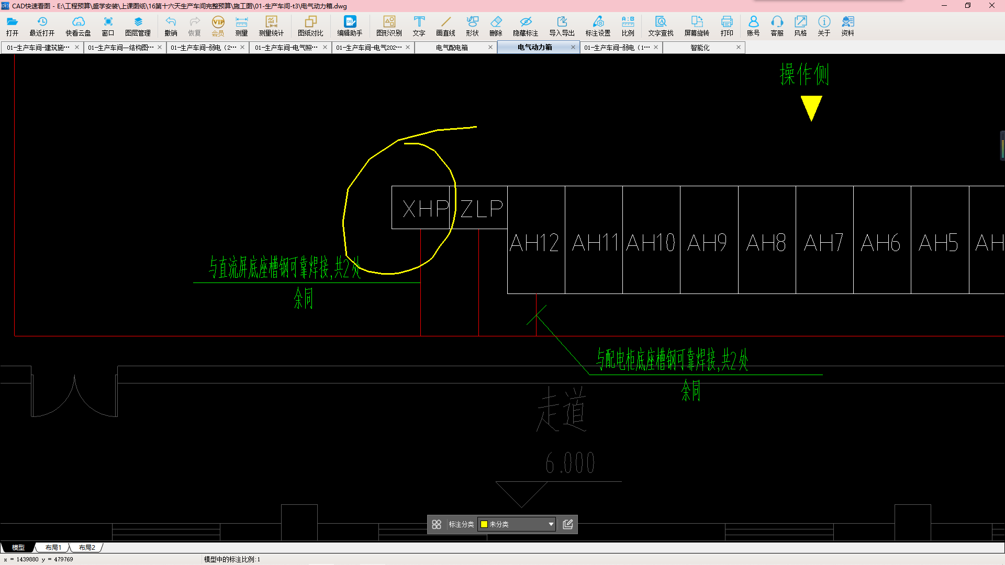Viewport: 1005px width, 565px height.
Task: Click the 恢复 redo icon
Action: pyautogui.click(x=194, y=26)
